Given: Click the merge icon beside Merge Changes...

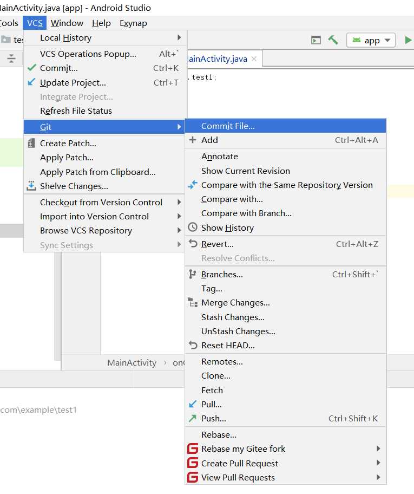Looking at the screenshot, I should pos(193,302).
